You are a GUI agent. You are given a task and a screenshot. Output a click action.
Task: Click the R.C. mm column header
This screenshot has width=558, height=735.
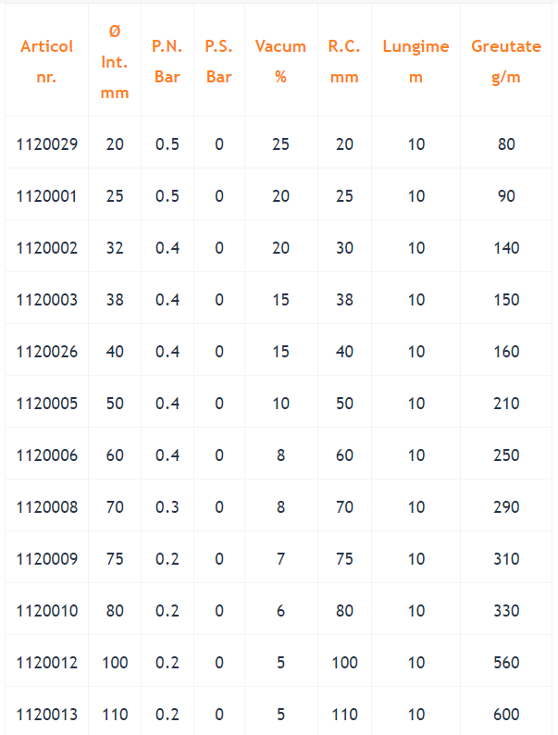(x=344, y=61)
